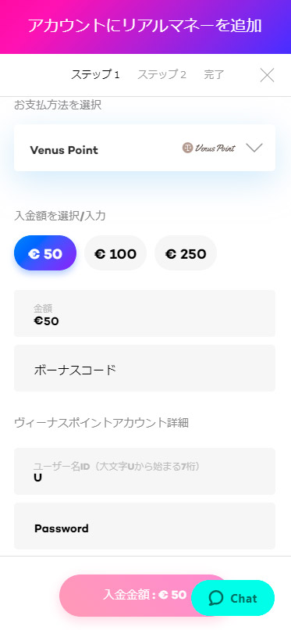
Task: Click the ヴィーナスポイントアカウント詳細 section label
Action: (x=101, y=423)
